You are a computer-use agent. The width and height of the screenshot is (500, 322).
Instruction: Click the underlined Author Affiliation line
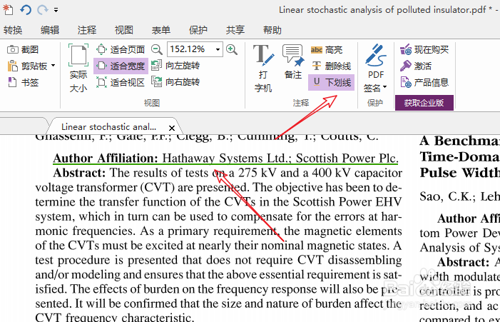[x=225, y=159]
